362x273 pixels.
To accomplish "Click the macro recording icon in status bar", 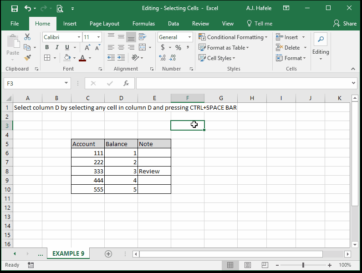I will [31, 265].
